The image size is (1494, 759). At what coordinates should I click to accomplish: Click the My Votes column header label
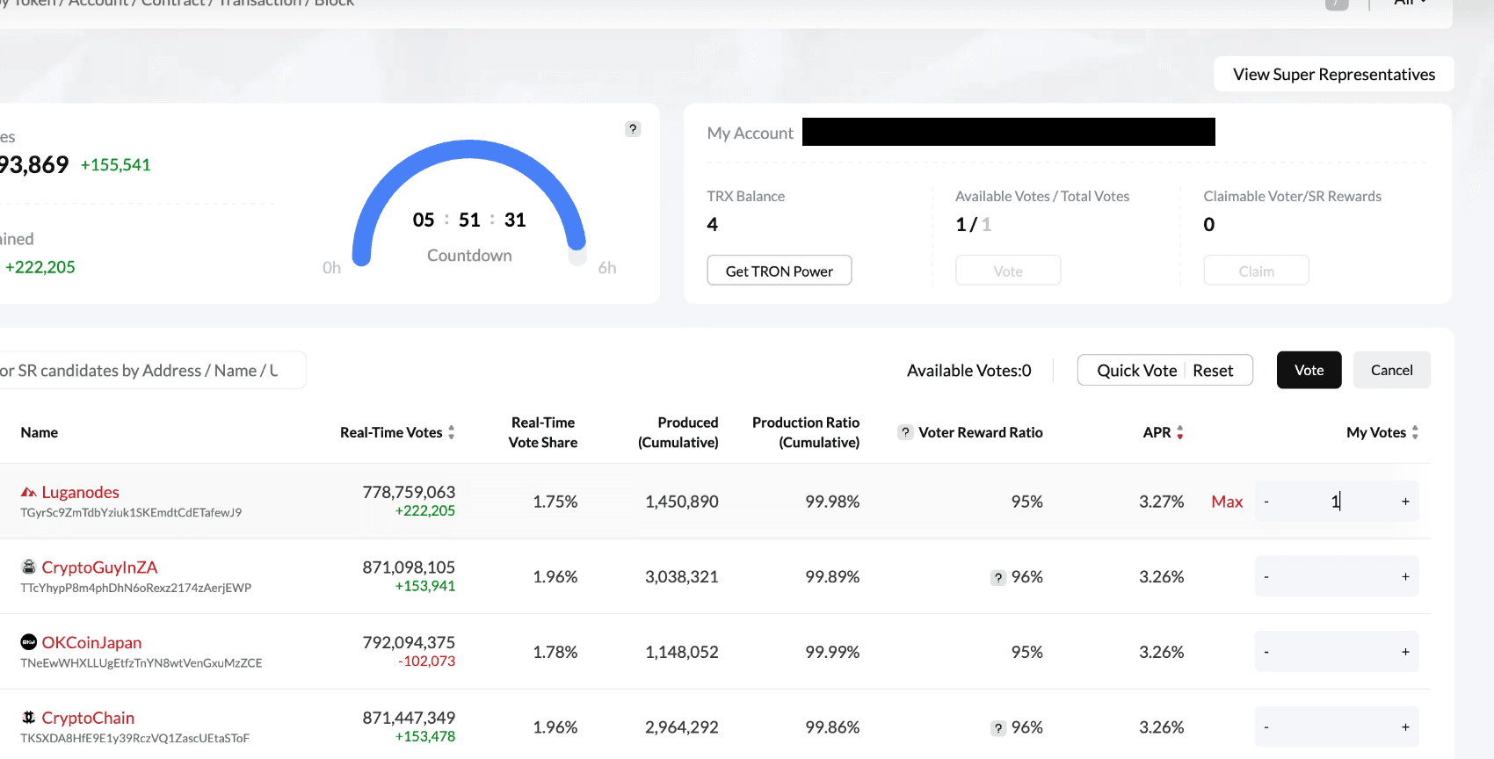1376,432
